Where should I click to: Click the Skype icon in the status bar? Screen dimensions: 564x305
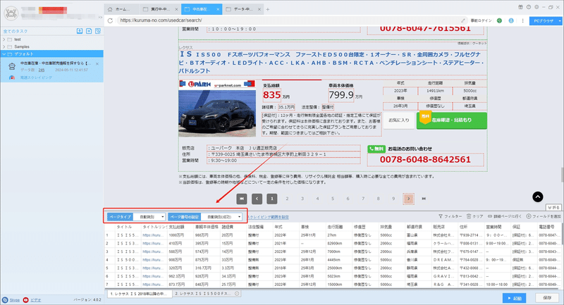click(x=5, y=300)
